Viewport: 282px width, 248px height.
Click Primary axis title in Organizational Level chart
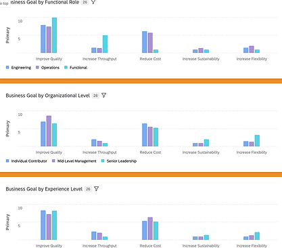tap(7, 129)
